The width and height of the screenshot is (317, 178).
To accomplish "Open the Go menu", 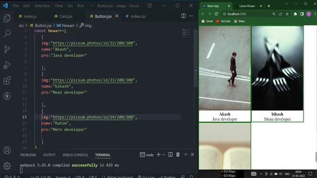I will point(70,6).
